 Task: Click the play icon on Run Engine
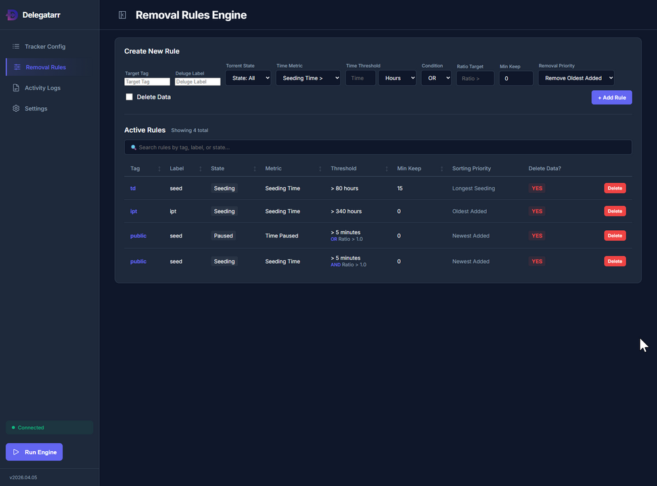tap(16, 452)
